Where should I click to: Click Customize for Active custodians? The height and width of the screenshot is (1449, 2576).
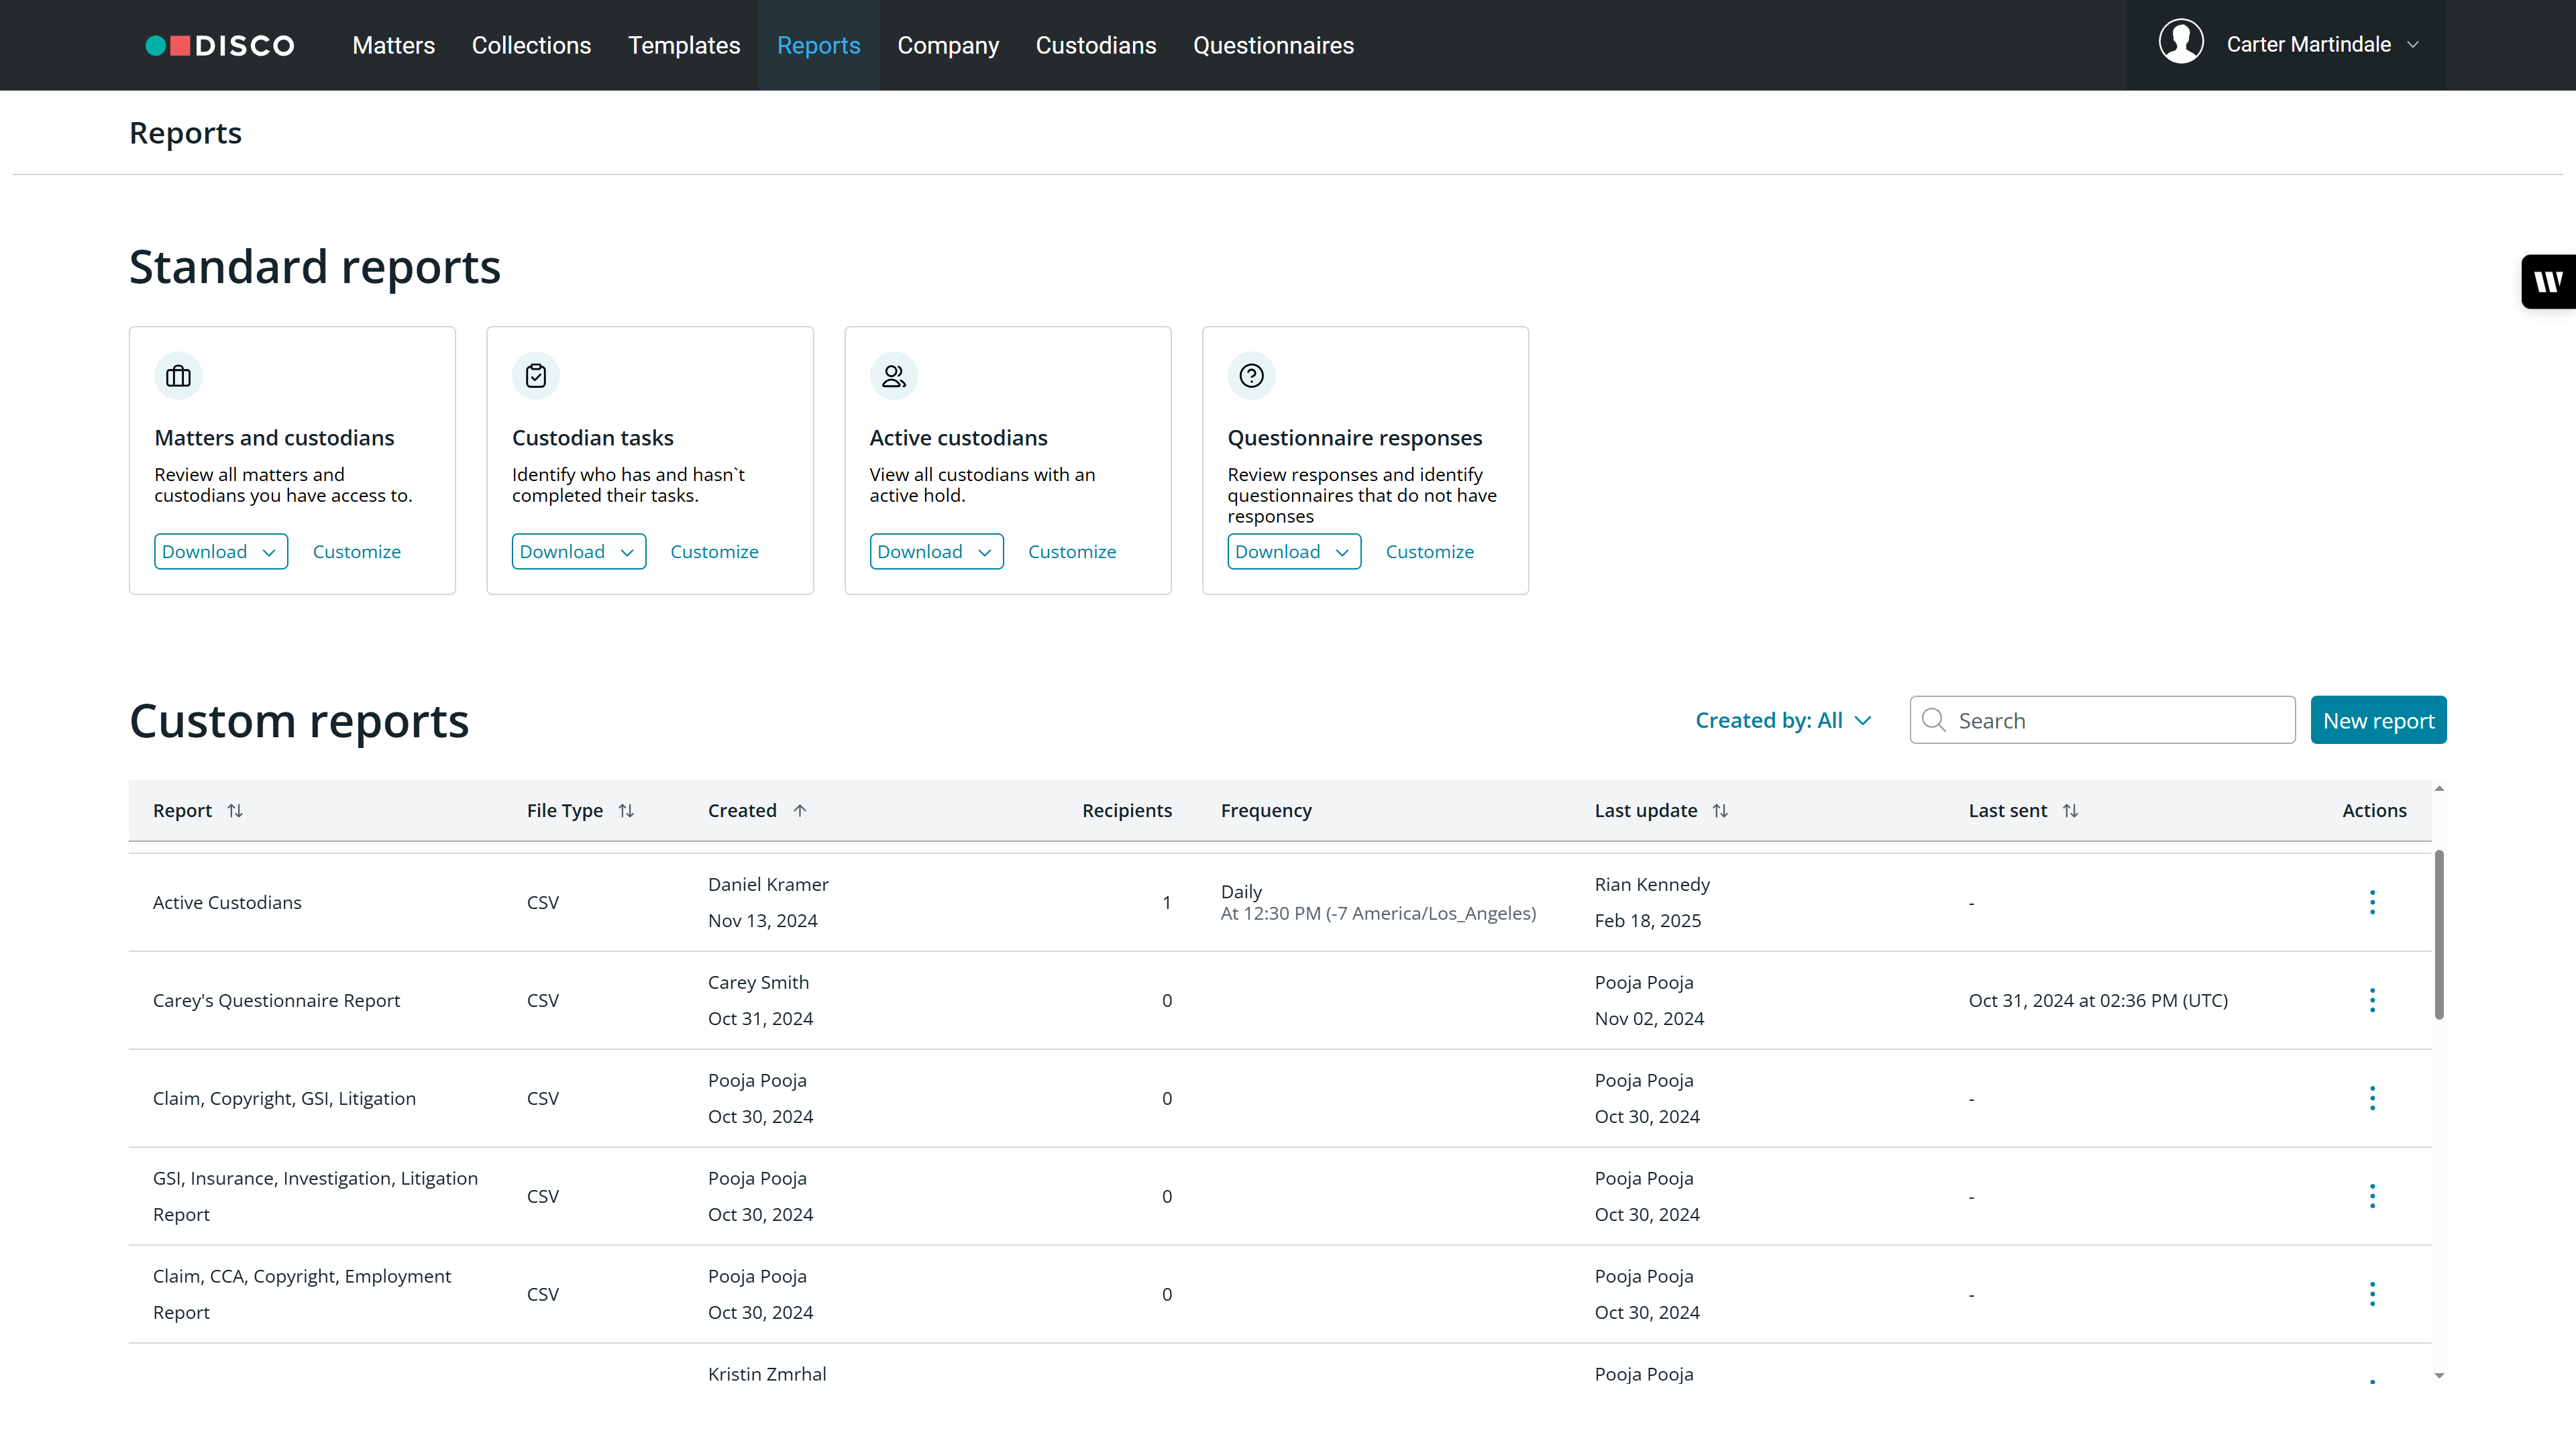coord(1071,551)
